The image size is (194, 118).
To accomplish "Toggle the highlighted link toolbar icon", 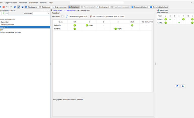I will click(x=19, y=7).
